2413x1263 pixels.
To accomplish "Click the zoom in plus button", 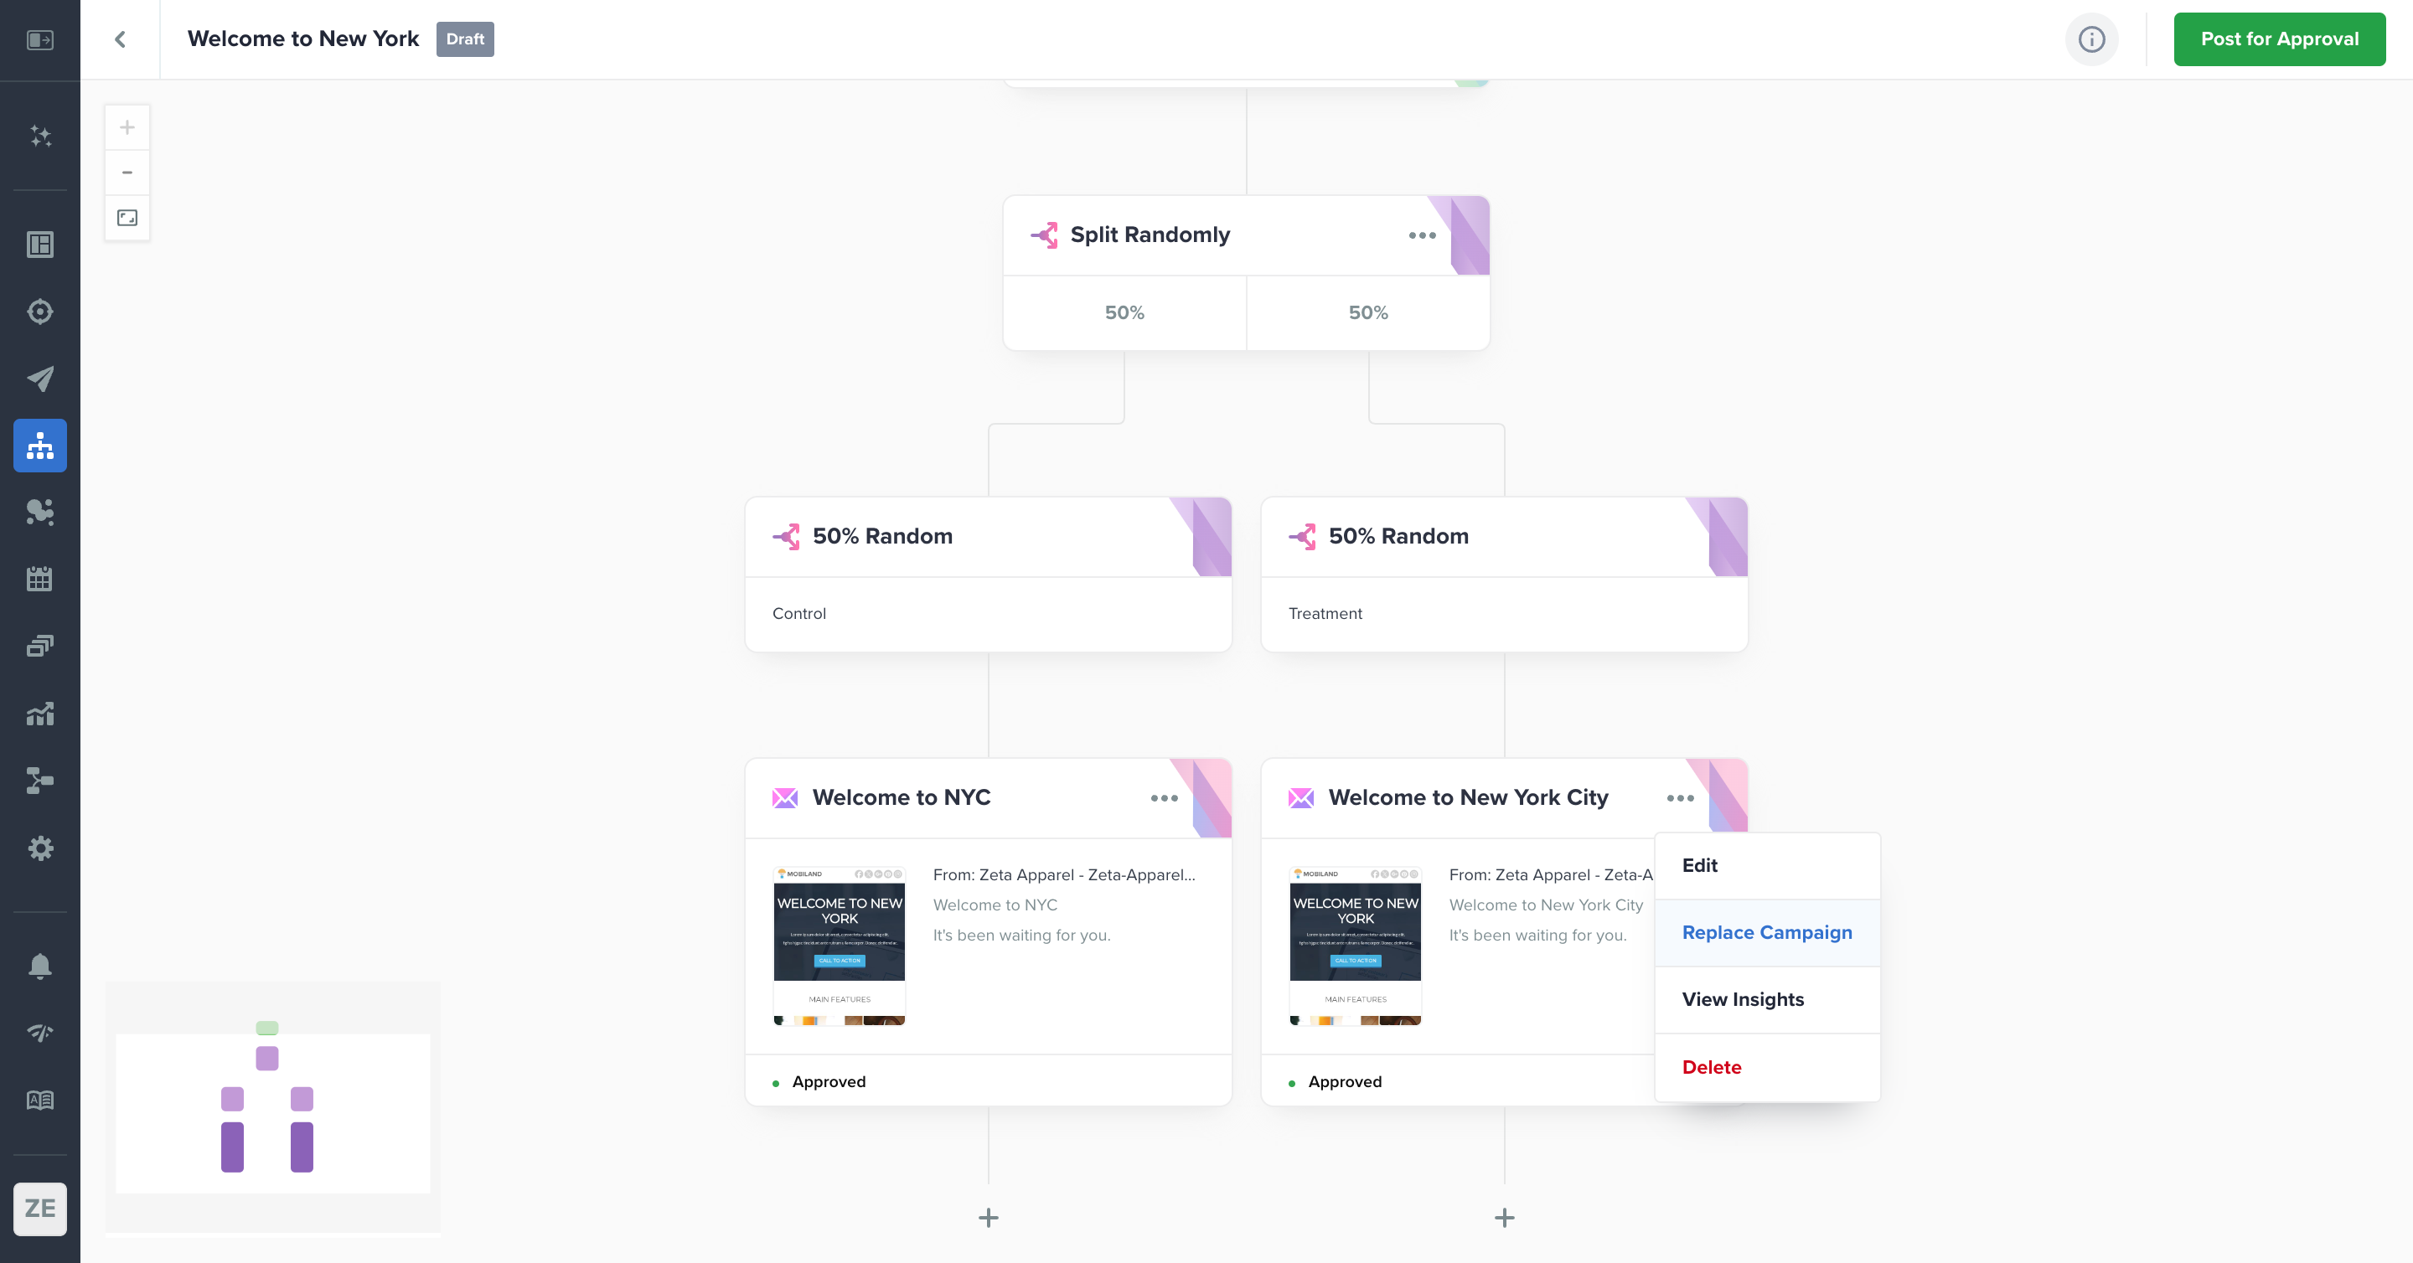I will pos(127,127).
